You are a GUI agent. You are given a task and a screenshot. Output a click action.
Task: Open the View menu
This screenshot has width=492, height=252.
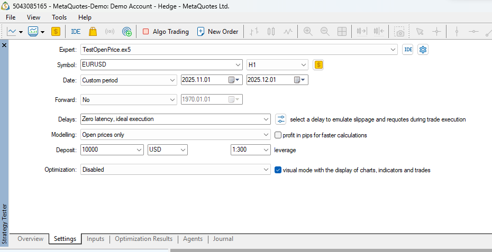[33, 17]
